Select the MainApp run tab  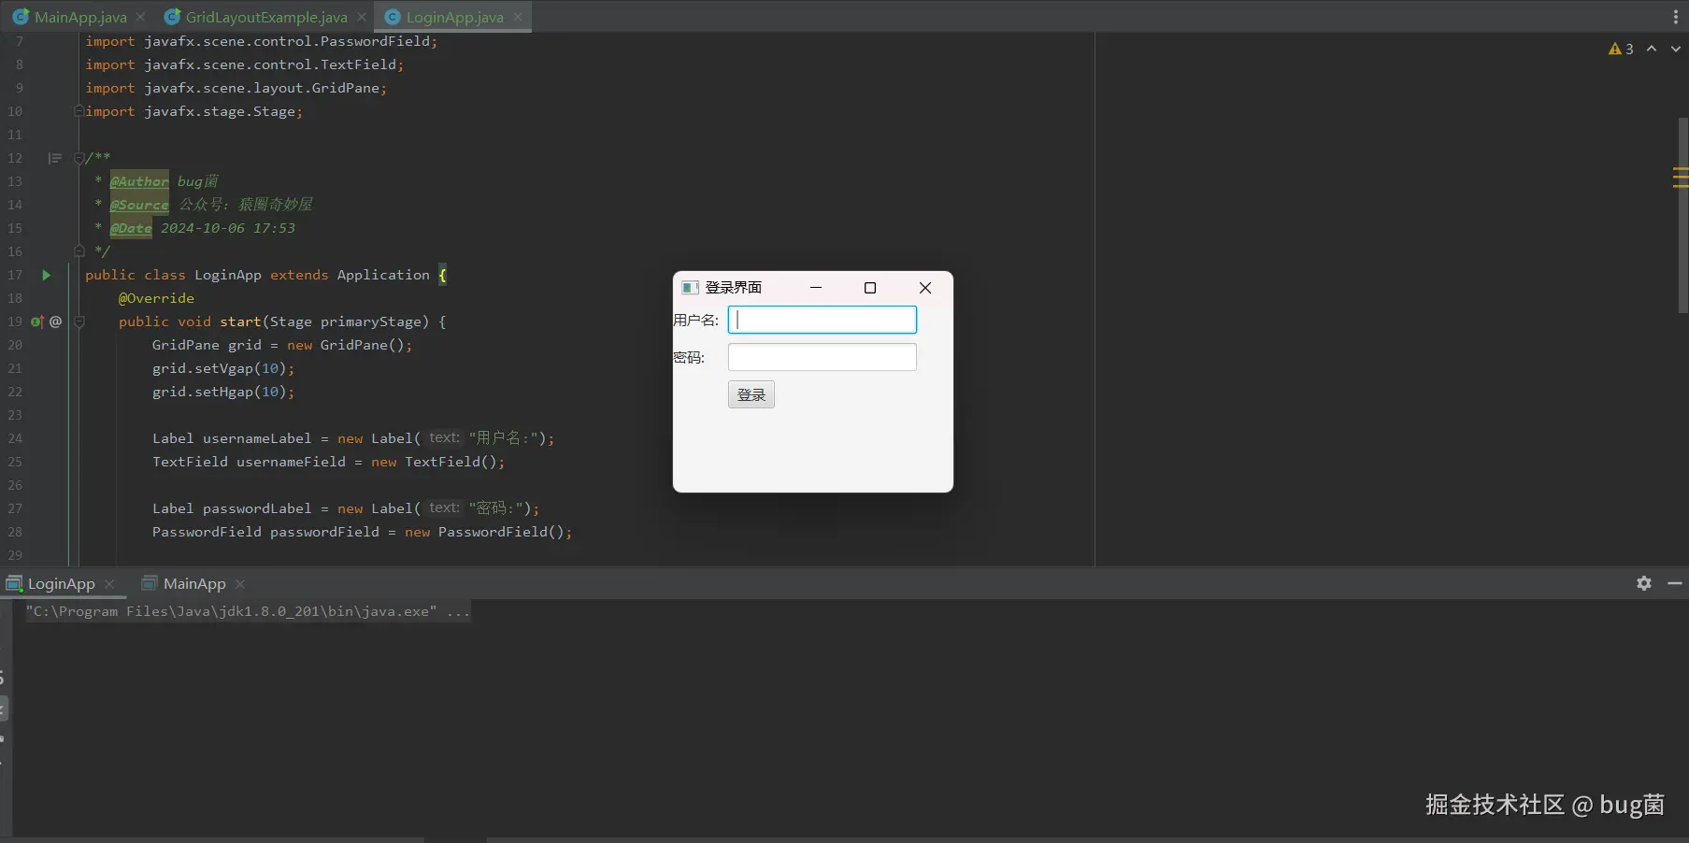(184, 583)
